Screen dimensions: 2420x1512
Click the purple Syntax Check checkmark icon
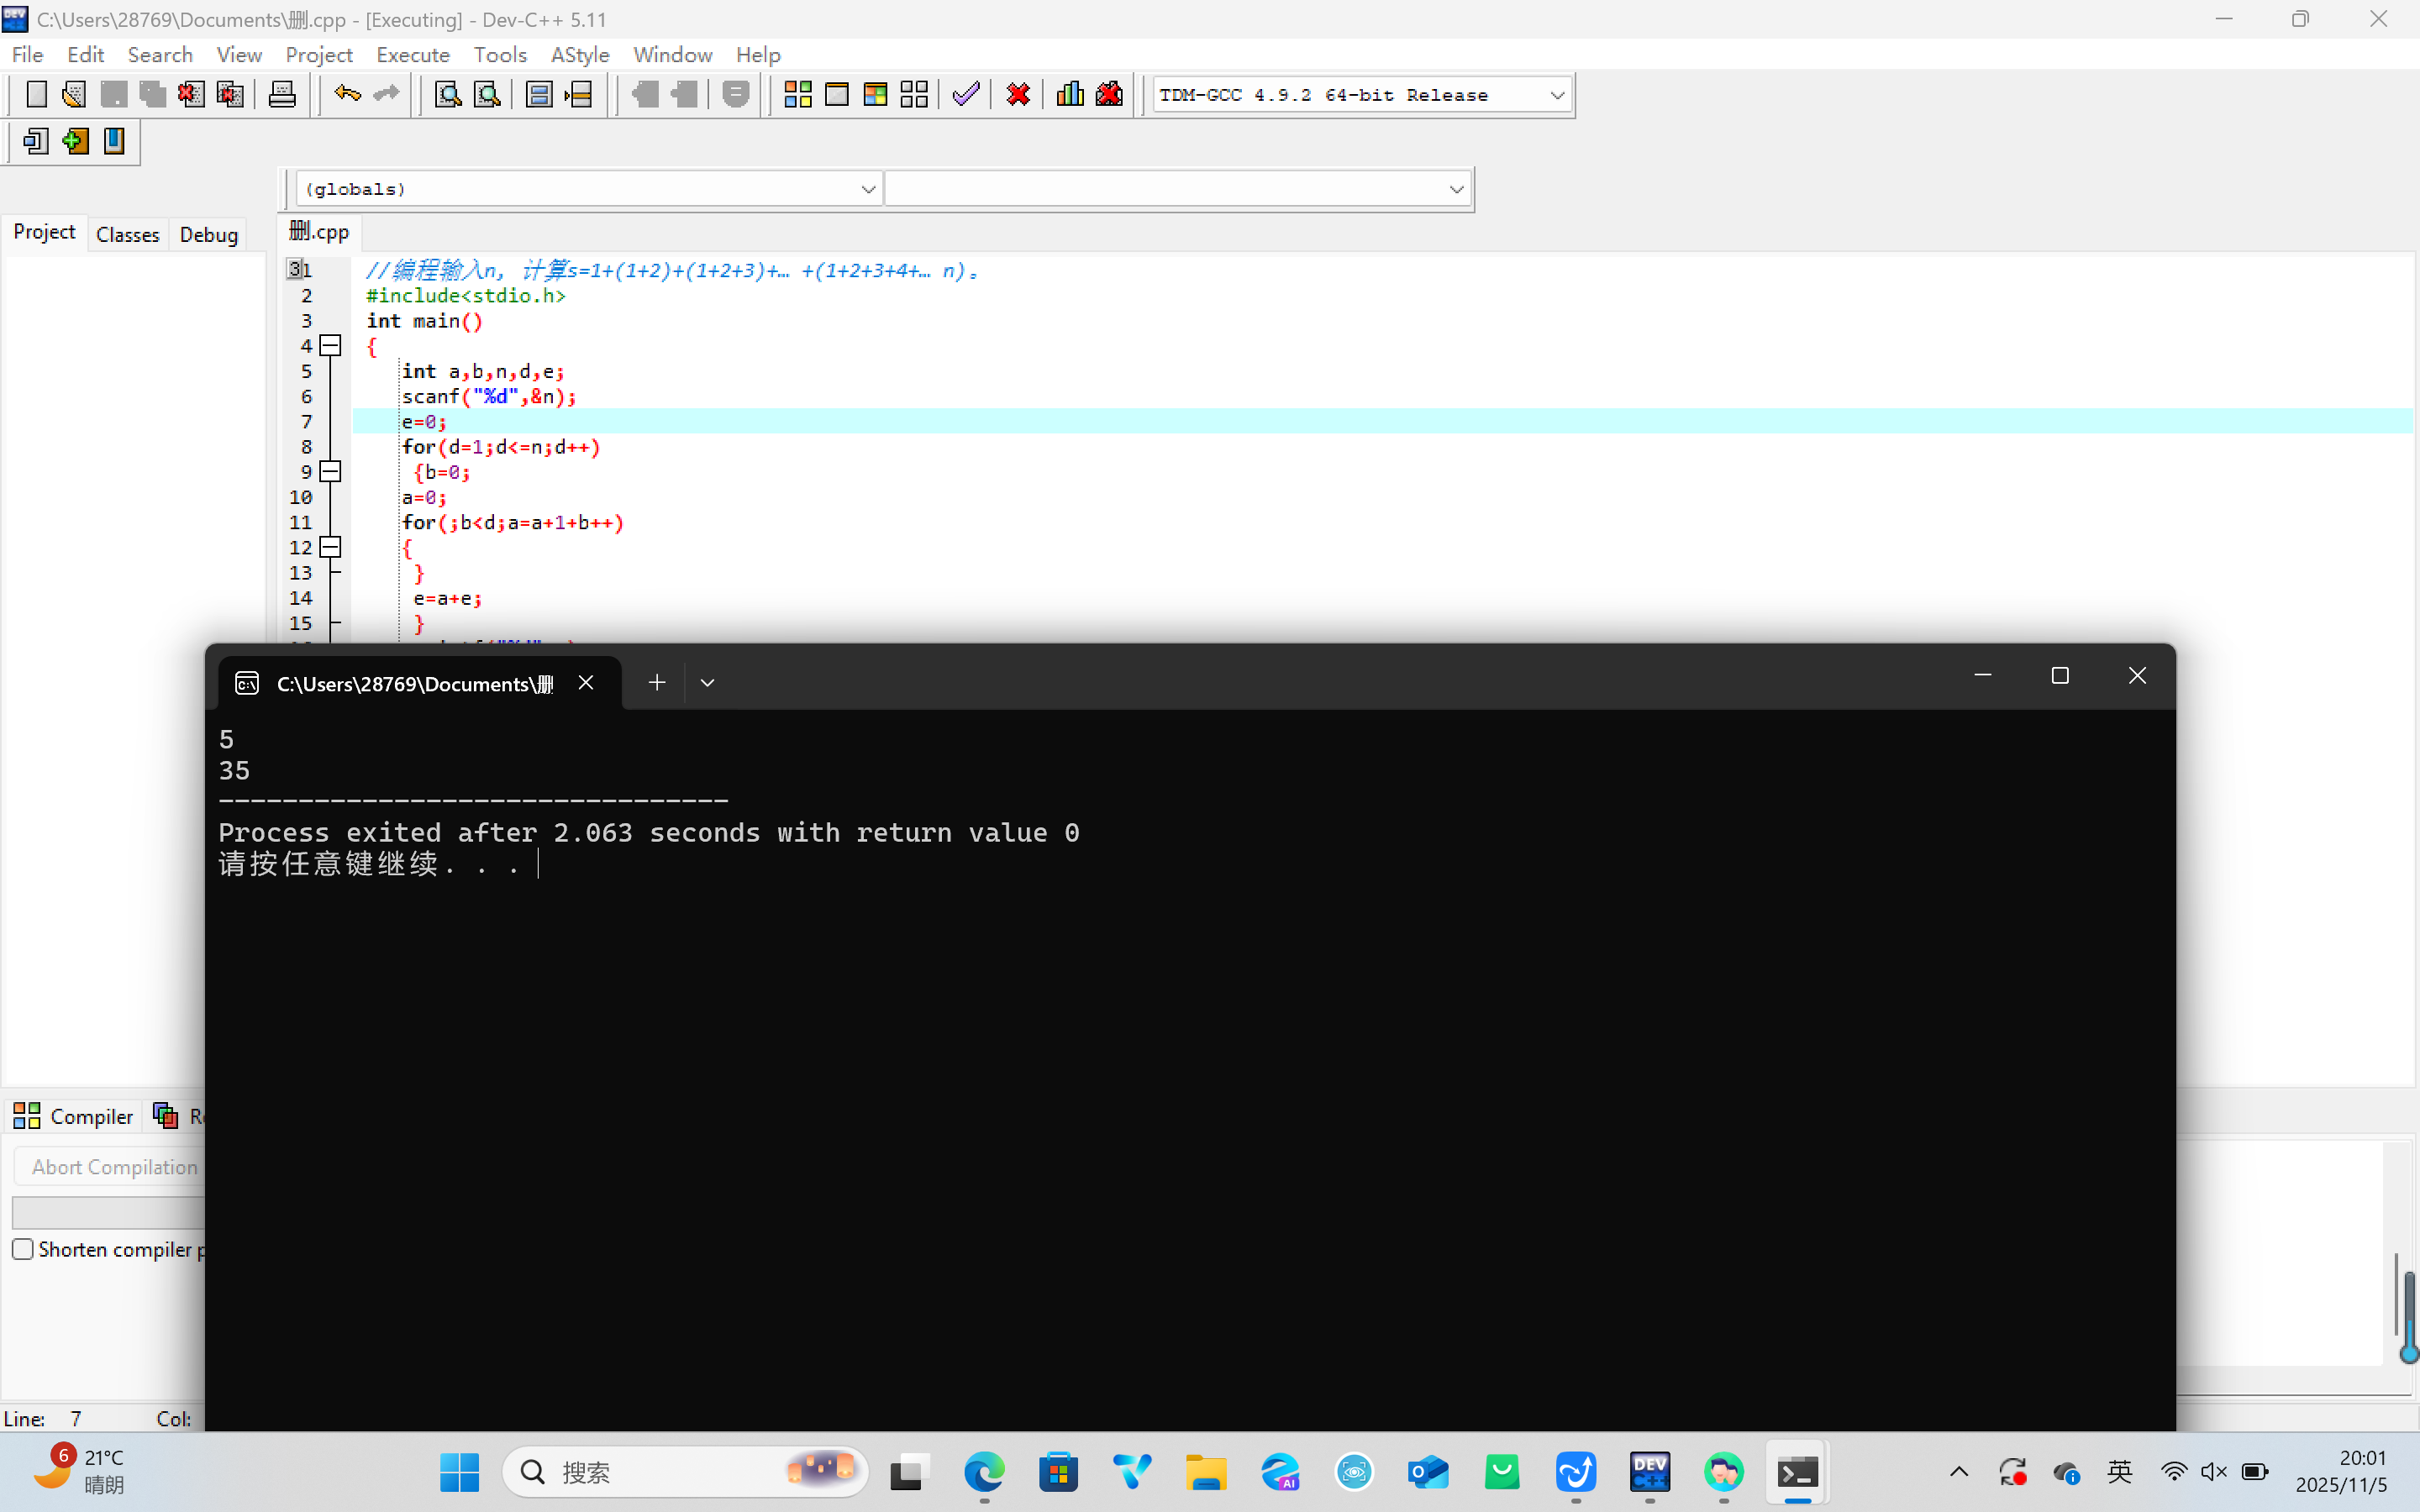click(966, 95)
